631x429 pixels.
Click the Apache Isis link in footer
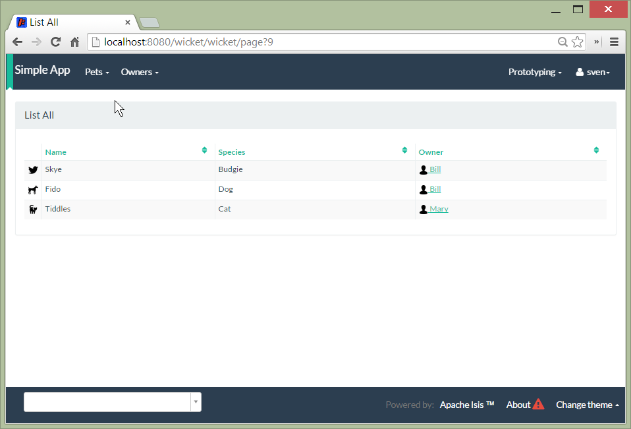(466, 405)
